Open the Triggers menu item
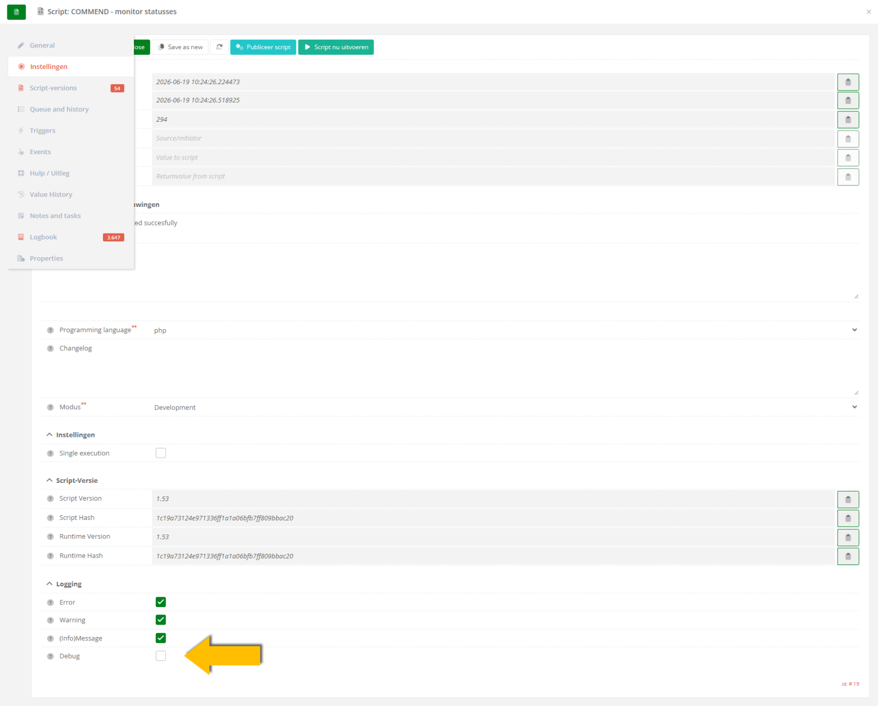878x706 pixels. [71, 131]
